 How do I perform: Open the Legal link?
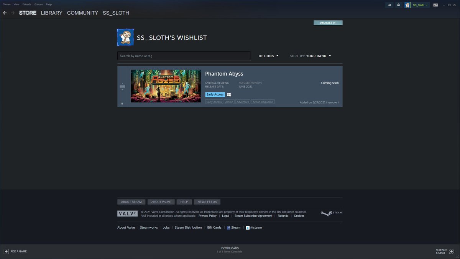pyautogui.click(x=225, y=216)
